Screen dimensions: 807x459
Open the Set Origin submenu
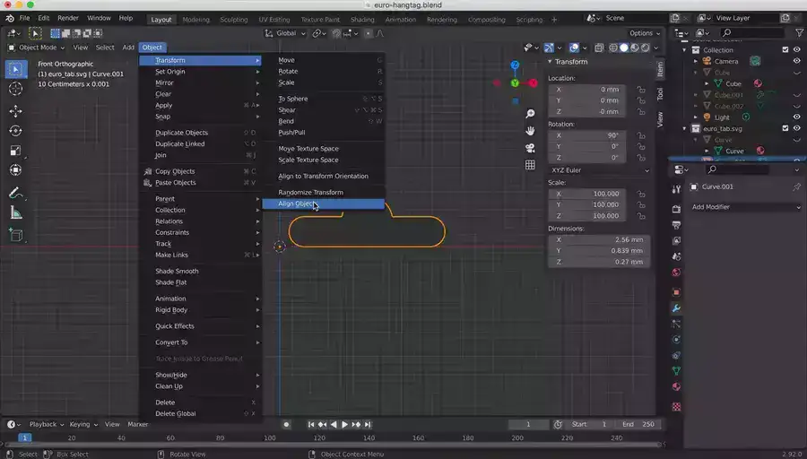[x=201, y=72]
